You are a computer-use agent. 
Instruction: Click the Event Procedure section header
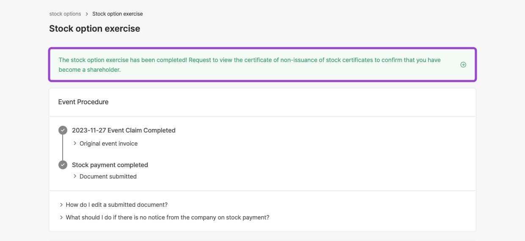[83, 102]
